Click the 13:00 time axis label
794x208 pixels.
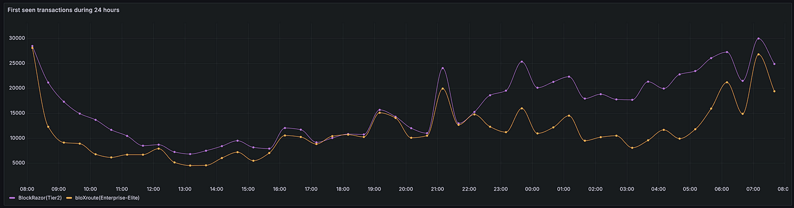tap(185, 189)
